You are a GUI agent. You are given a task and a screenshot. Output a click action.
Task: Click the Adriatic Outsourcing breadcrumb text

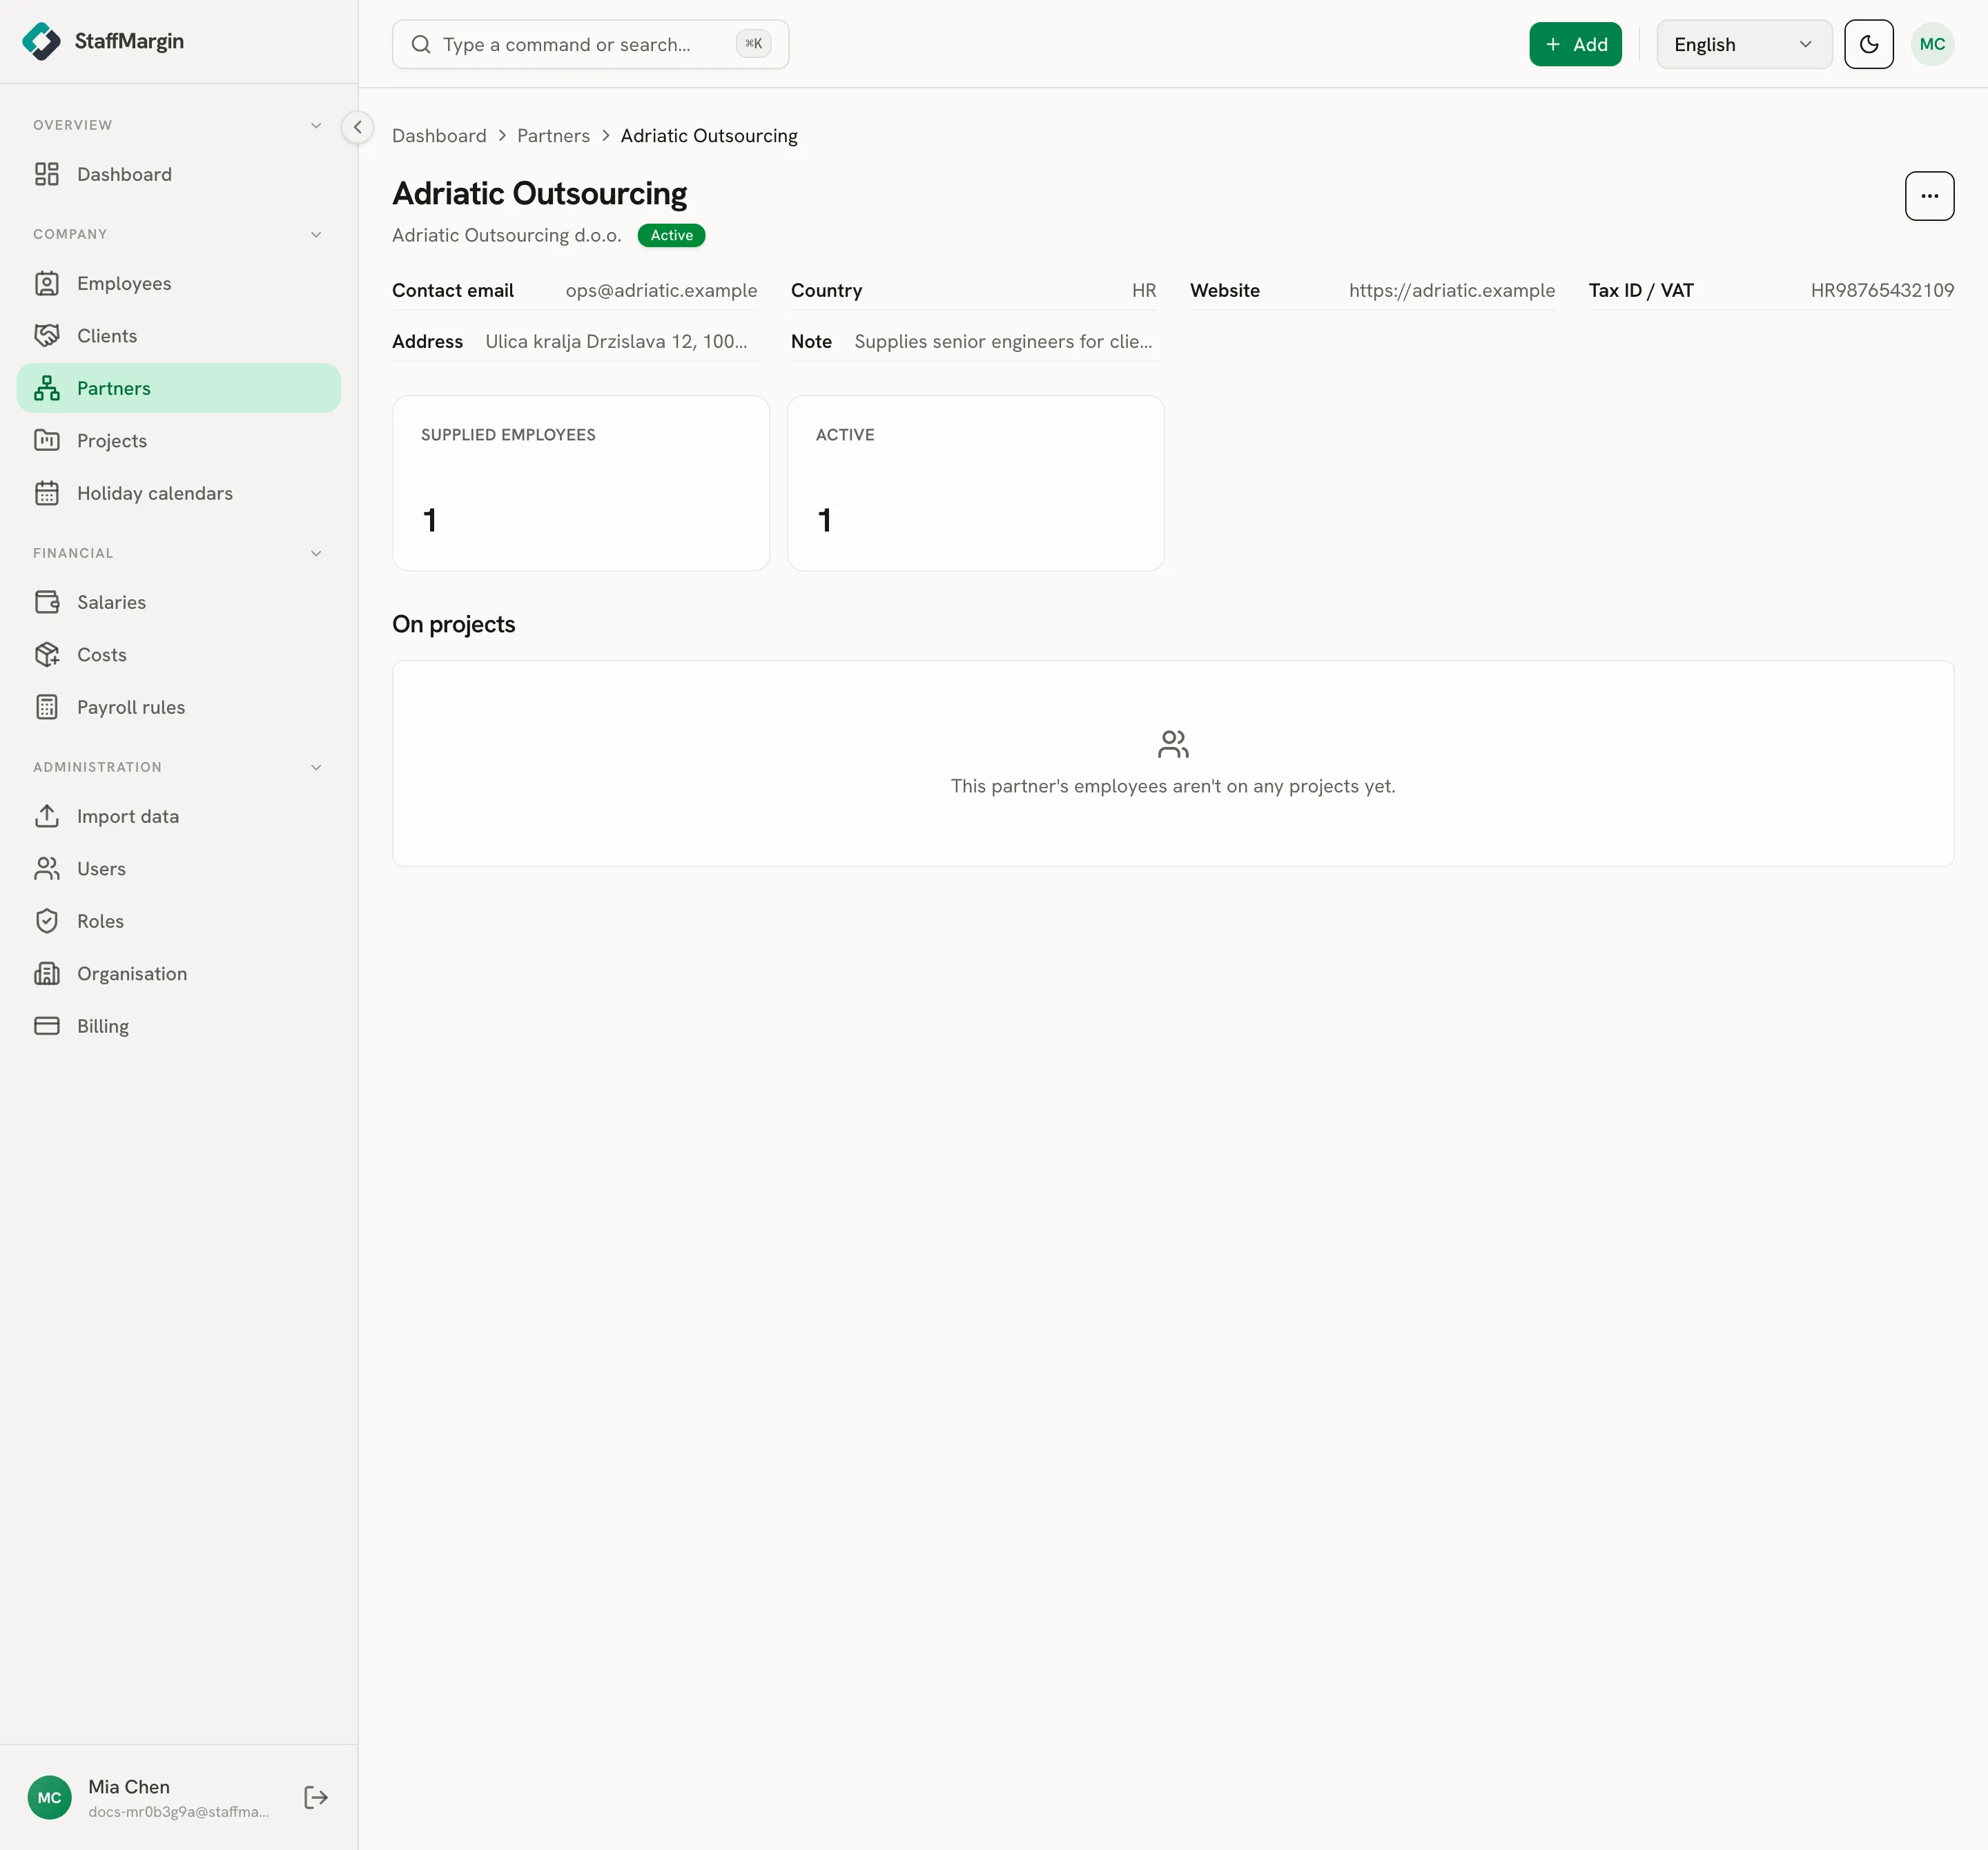[709, 136]
